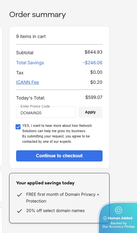Click checkmark icon beside 20% off domain names

tap(19, 211)
